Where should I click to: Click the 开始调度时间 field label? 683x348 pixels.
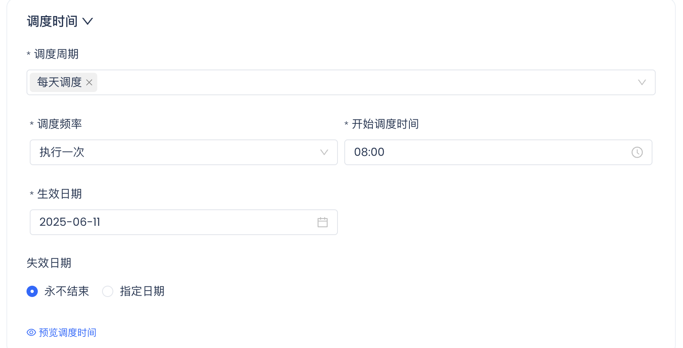click(x=385, y=124)
